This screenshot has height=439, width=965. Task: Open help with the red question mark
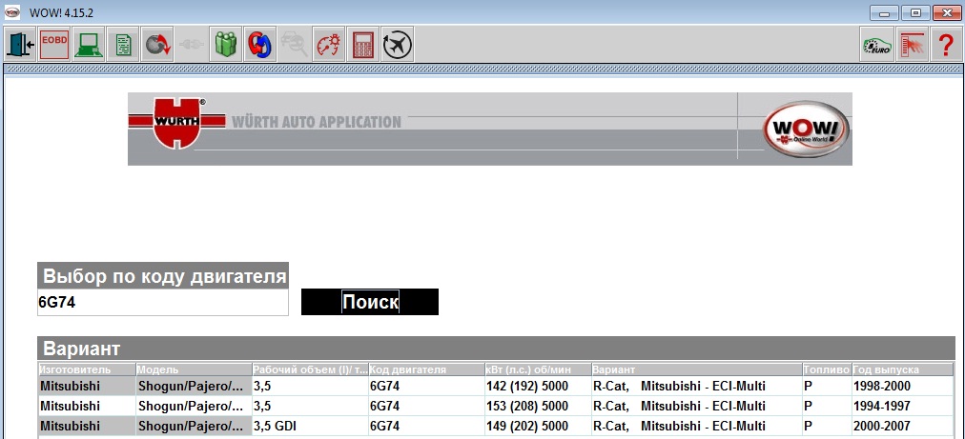[946, 45]
